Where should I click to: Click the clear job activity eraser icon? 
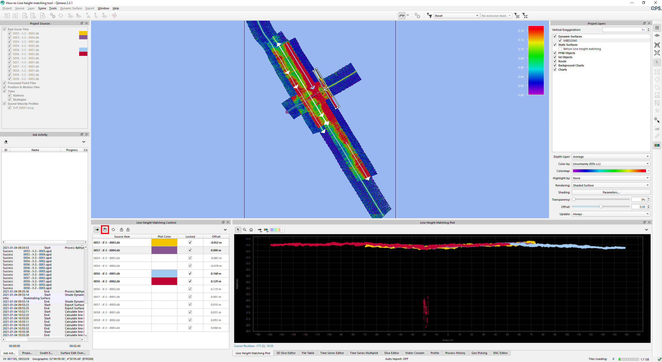coord(6,142)
